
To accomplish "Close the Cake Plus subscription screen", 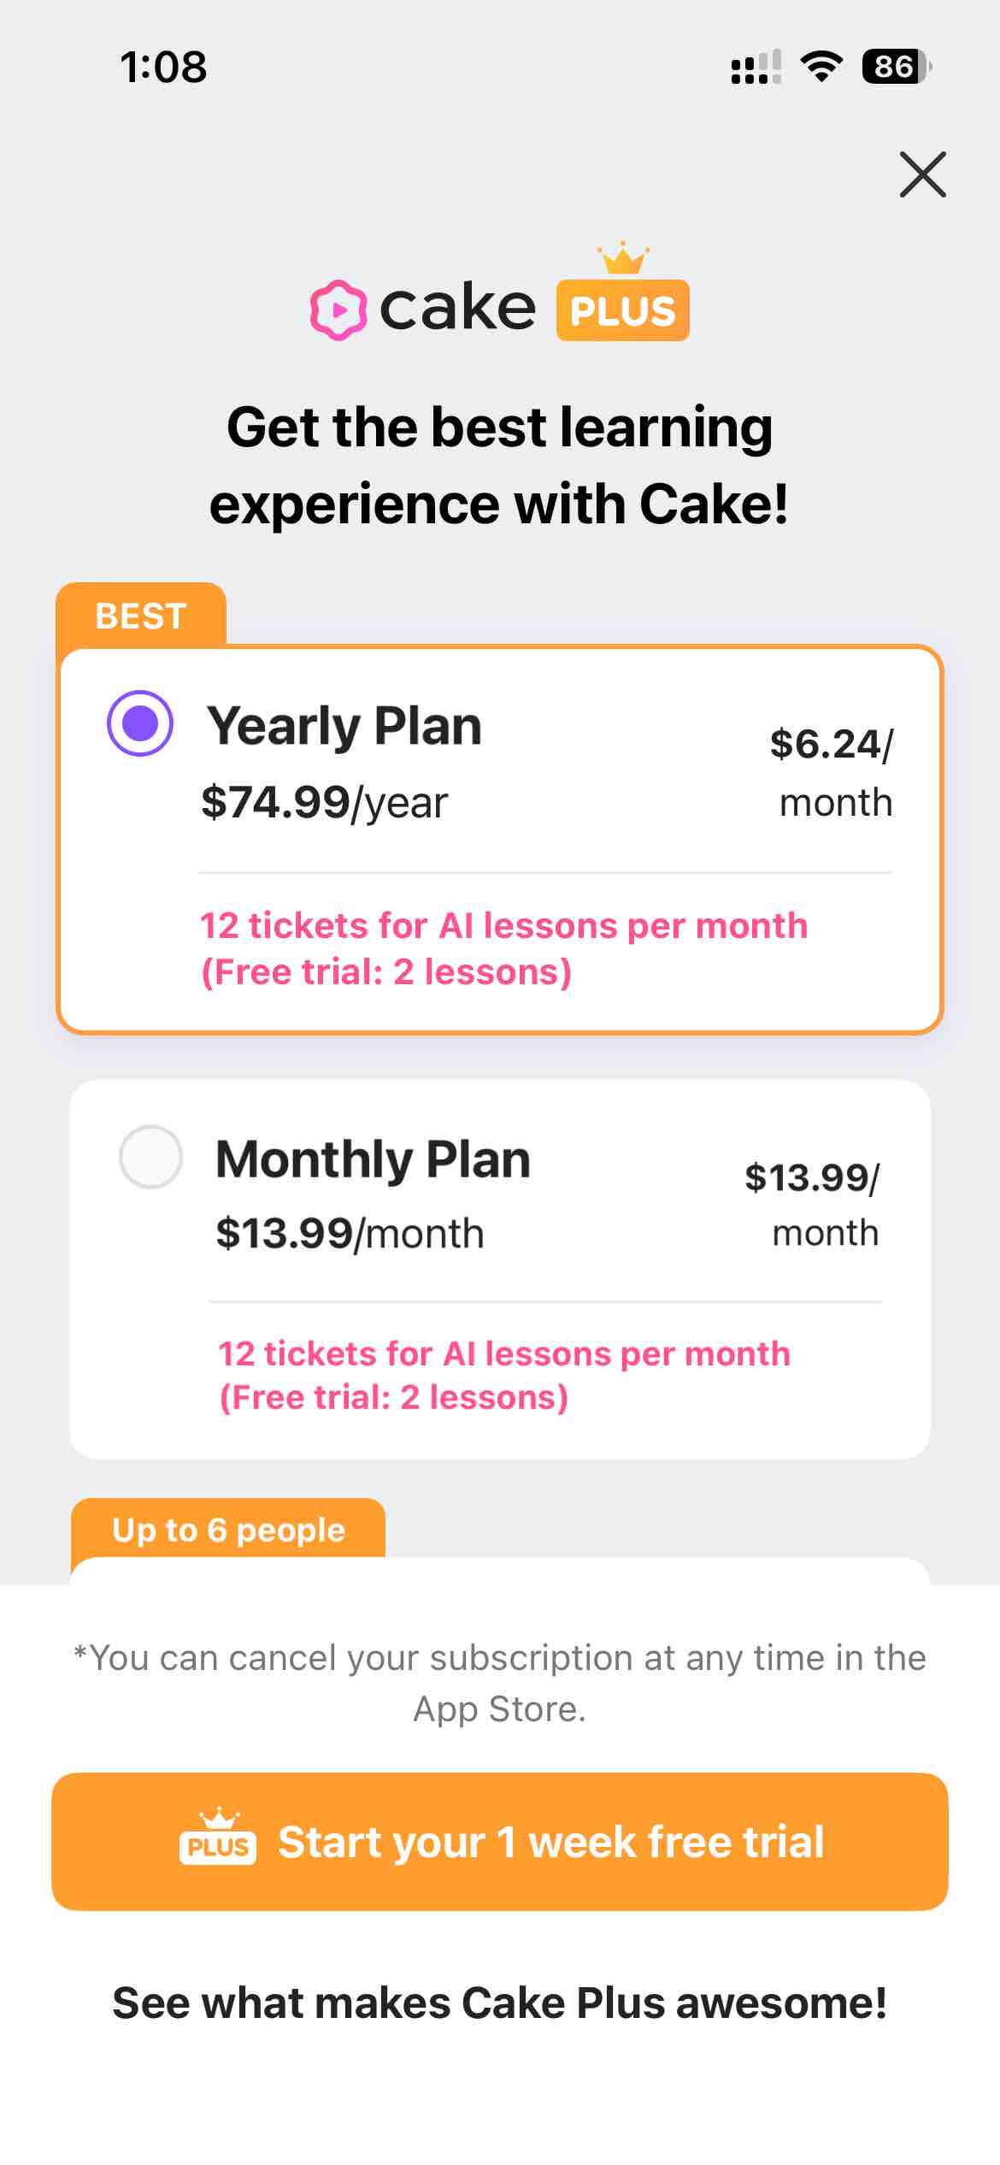I will [x=922, y=174].
